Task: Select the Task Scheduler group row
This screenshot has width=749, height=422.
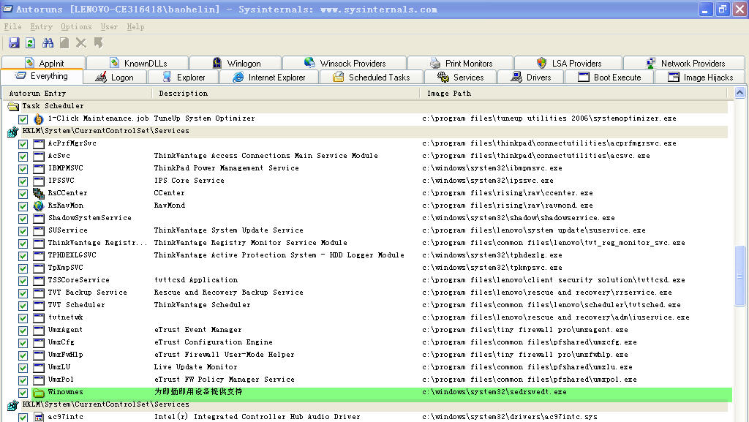Action: 53,106
